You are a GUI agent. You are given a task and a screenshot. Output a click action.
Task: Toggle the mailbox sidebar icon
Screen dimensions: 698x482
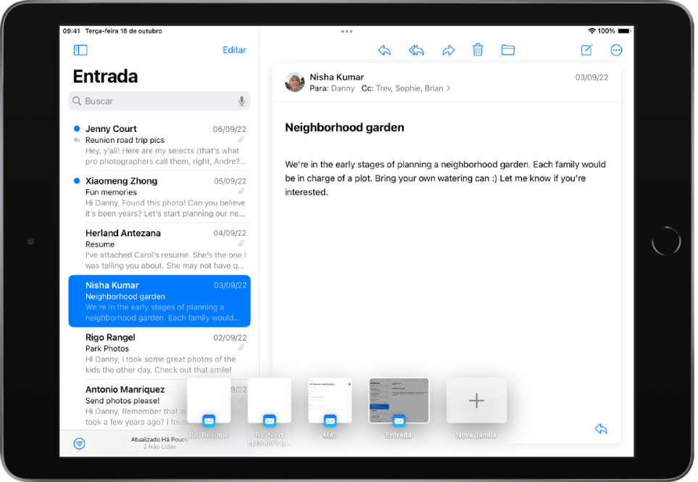click(80, 50)
